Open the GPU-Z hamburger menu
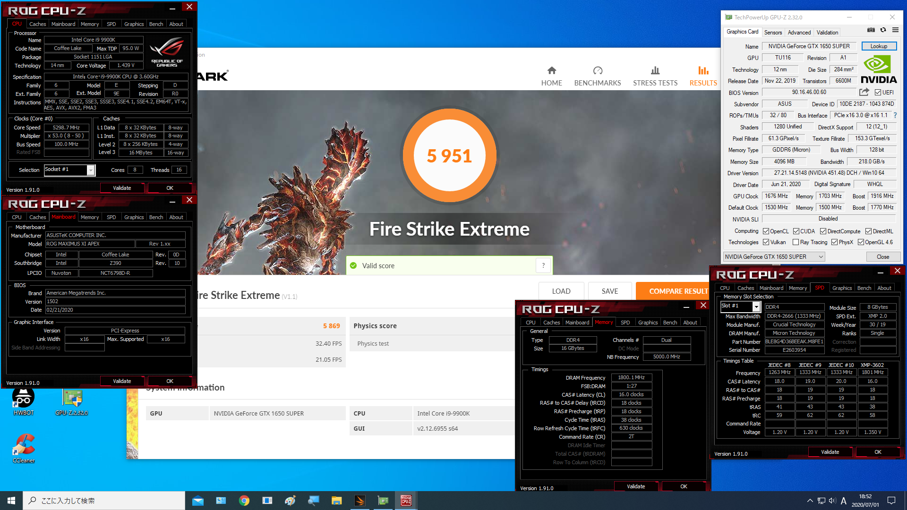 tap(895, 30)
